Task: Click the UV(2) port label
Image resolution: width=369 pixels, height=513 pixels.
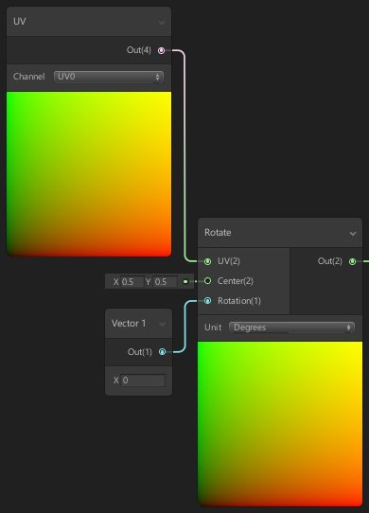Action: coord(229,261)
